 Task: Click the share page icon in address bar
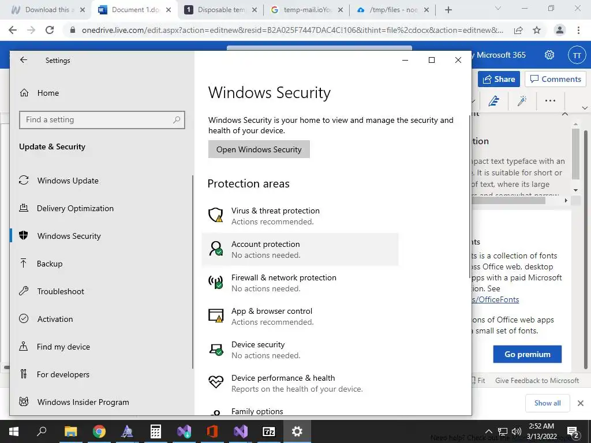pos(518,30)
